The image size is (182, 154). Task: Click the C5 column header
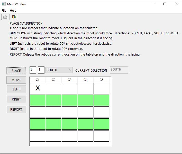coord(101,80)
